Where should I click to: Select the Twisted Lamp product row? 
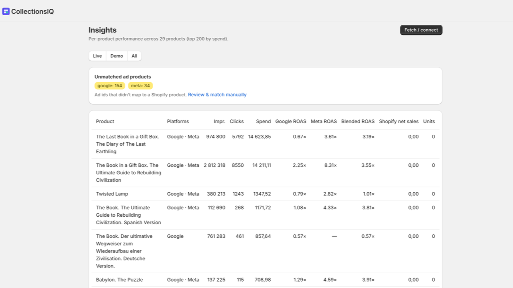[x=265, y=194]
